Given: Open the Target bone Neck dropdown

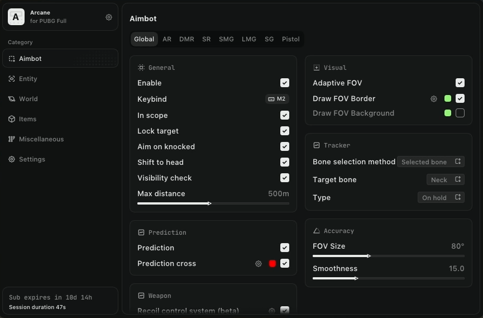Looking at the screenshot, I should pyautogui.click(x=445, y=179).
